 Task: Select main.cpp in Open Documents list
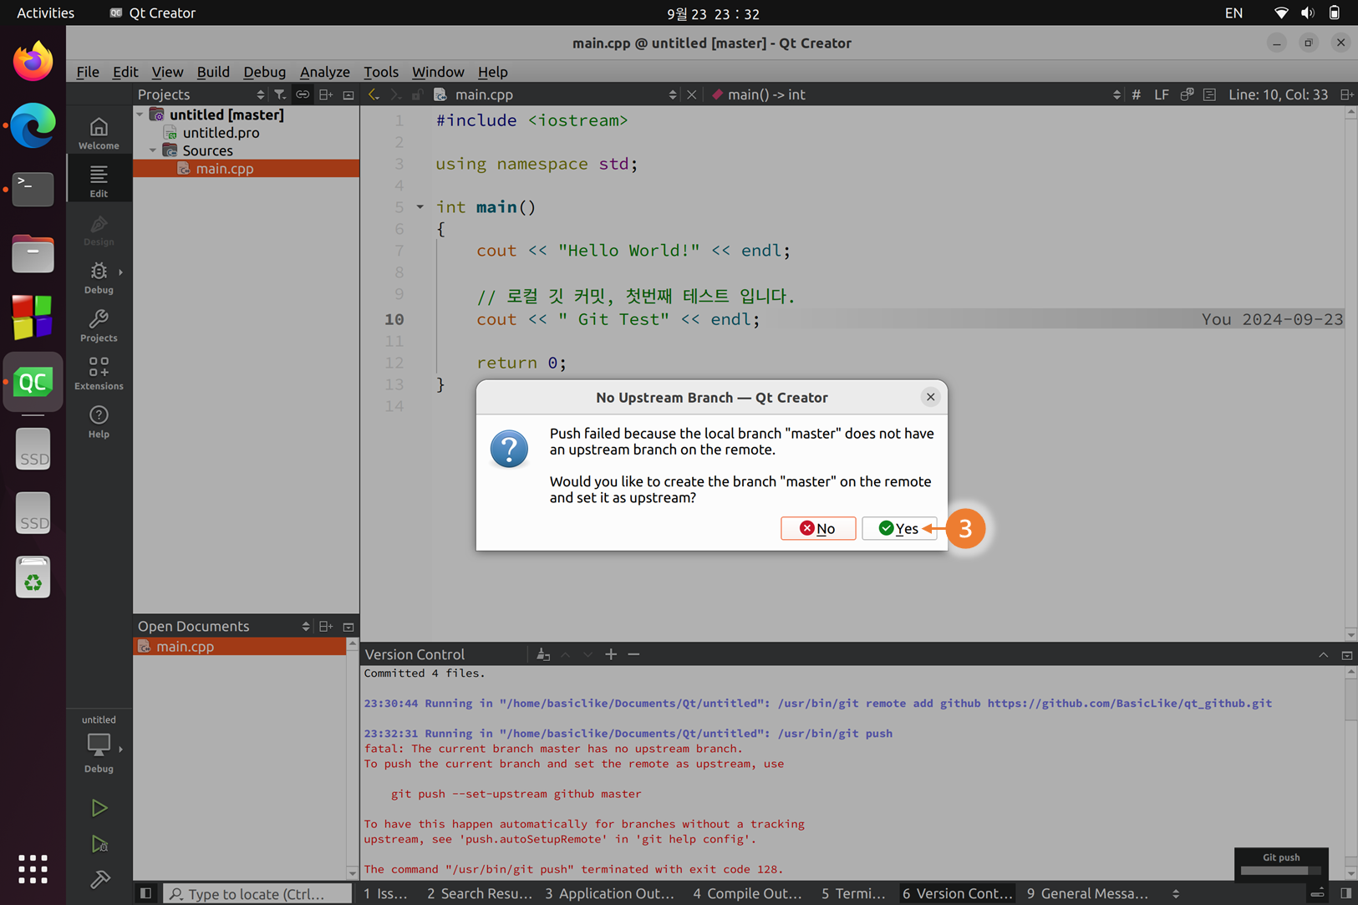point(240,646)
